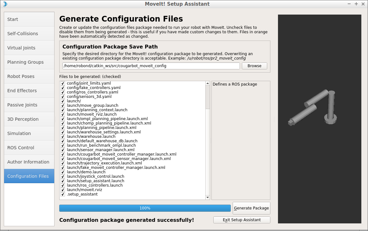Click 'Configuration package generated successfully!' message
Screen dimensions: 368x231
(126, 220)
